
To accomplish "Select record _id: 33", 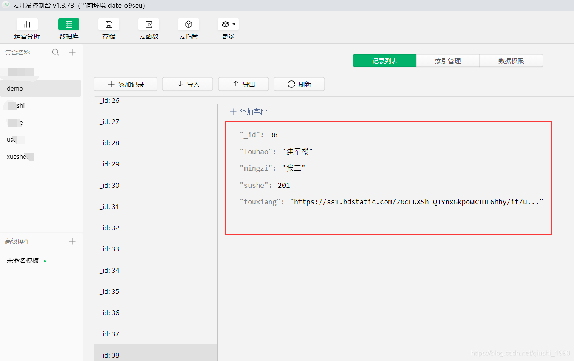I will coord(155,249).
